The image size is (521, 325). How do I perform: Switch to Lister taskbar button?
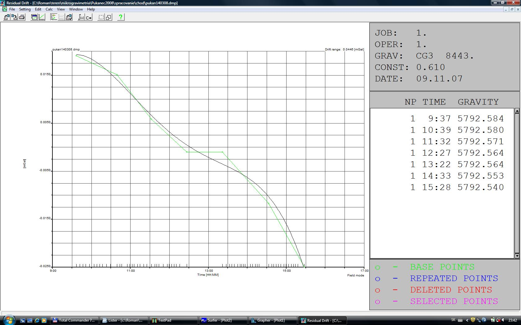(x=124, y=320)
